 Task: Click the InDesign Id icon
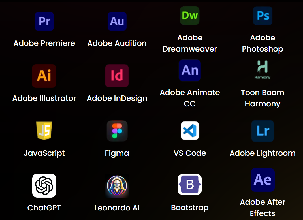(117, 76)
